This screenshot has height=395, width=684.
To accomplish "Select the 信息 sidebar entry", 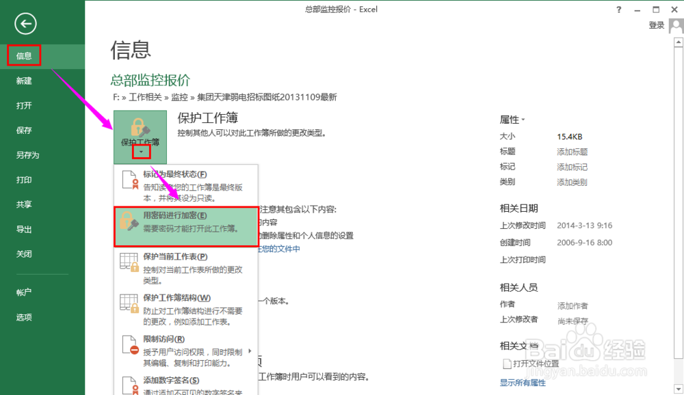I will [x=23, y=55].
